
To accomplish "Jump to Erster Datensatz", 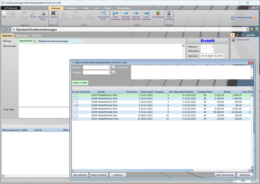I will pyautogui.click(x=115, y=13).
